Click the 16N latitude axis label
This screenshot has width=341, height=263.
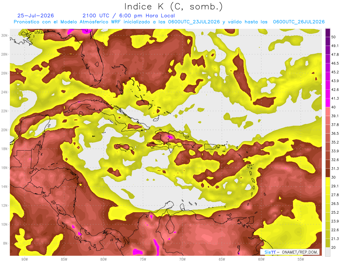pyautogui.click(x=5, y=168)
